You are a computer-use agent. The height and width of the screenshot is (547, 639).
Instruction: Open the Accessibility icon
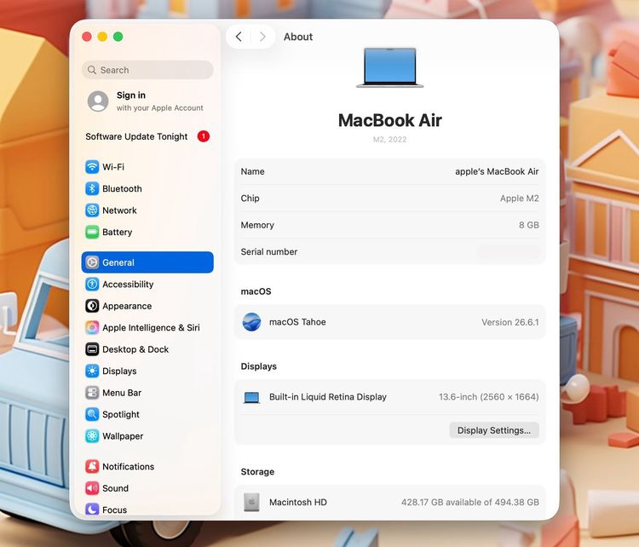[92, 284]
